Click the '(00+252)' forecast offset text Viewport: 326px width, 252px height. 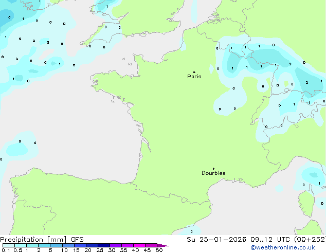(310, 240)
